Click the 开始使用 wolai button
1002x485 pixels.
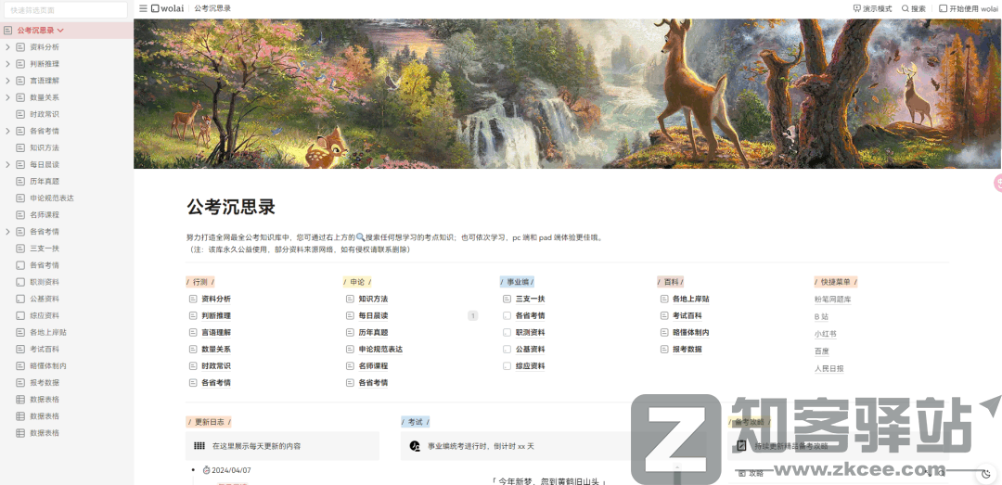coord(969,8)
